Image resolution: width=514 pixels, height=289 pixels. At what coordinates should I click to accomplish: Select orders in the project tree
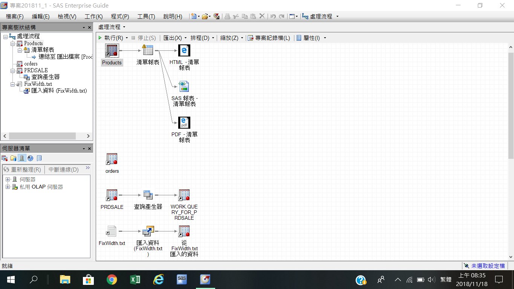pos(31,64)
